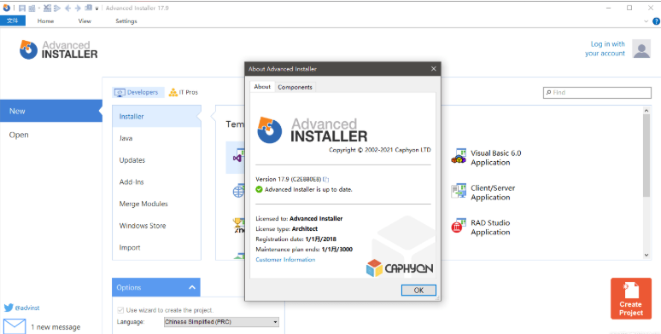Viewport: 661px width, 334px height.
Task: Select the Updates project category
Action: [156, 160]
